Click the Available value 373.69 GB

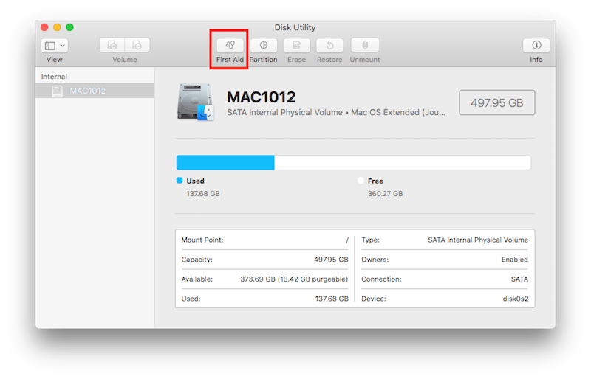point(294,279)
